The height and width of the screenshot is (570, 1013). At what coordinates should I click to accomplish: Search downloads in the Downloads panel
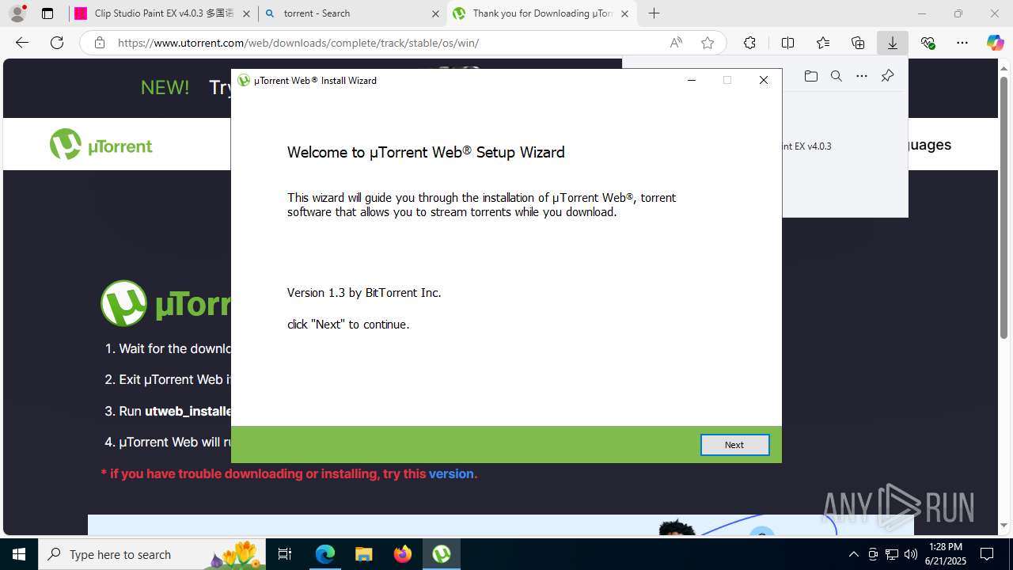click(836, 76)
